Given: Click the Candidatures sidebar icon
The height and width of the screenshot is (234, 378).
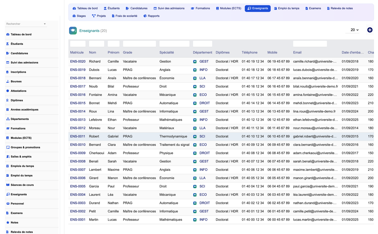Looking at the screenshot, I should [8, 53].
